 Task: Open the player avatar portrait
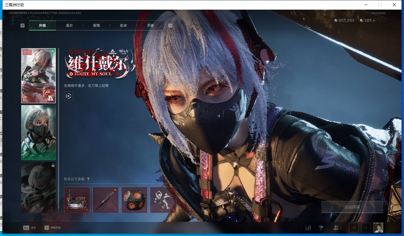(378, 228)
